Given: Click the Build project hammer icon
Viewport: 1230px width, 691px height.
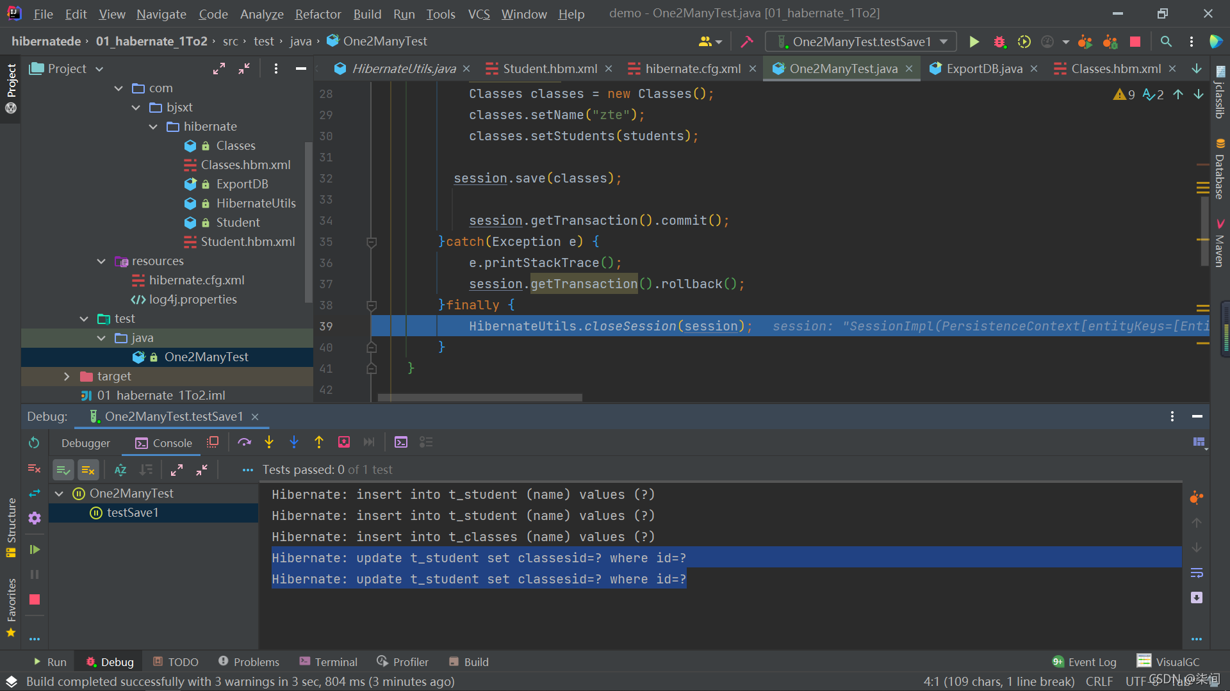Looking at the screenshot, I should point(747,42).
